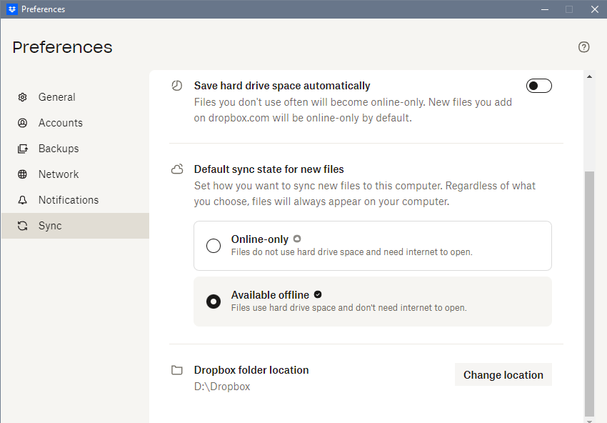Image resolution: width=607 pixels, height=423 pixels.
Task: Open help via question mark icon
Action: click(583, 47)
